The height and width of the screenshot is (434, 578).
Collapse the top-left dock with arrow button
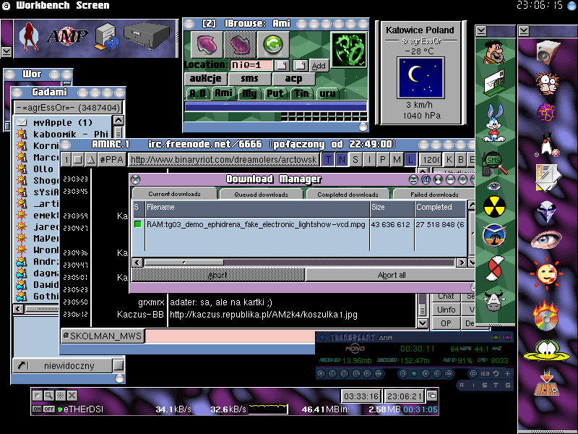click(7, 52)
